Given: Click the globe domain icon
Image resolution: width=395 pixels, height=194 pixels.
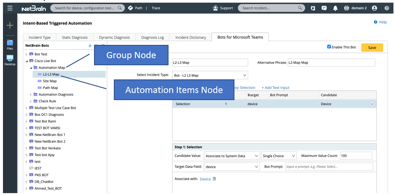Looking at the screenshot, I should (x=347, y=8).
